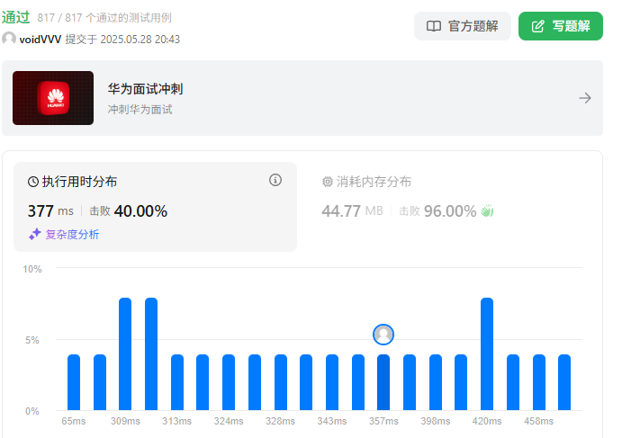Click the book icon in 官方题解 button

[x=434, y=26]
